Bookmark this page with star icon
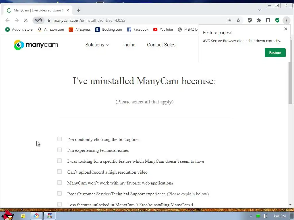The width and height of the screenshot is (294, 220). 238,20
